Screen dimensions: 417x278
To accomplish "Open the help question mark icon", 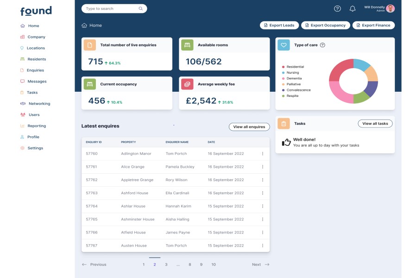I will click(337, 8).
